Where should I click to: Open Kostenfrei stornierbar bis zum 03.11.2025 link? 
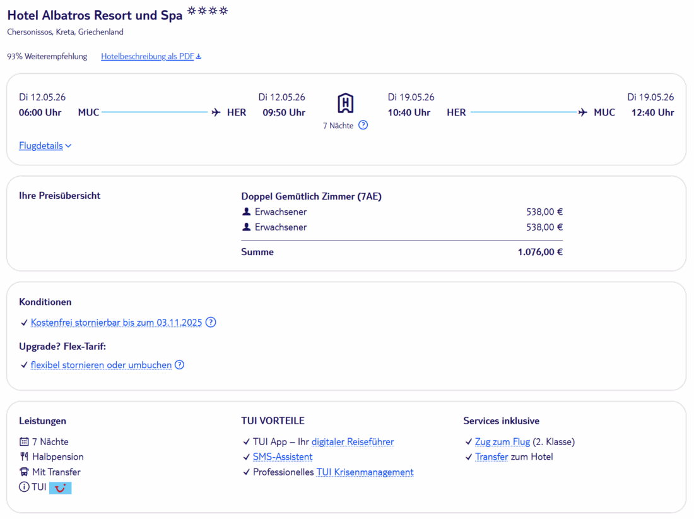(116, 323)
